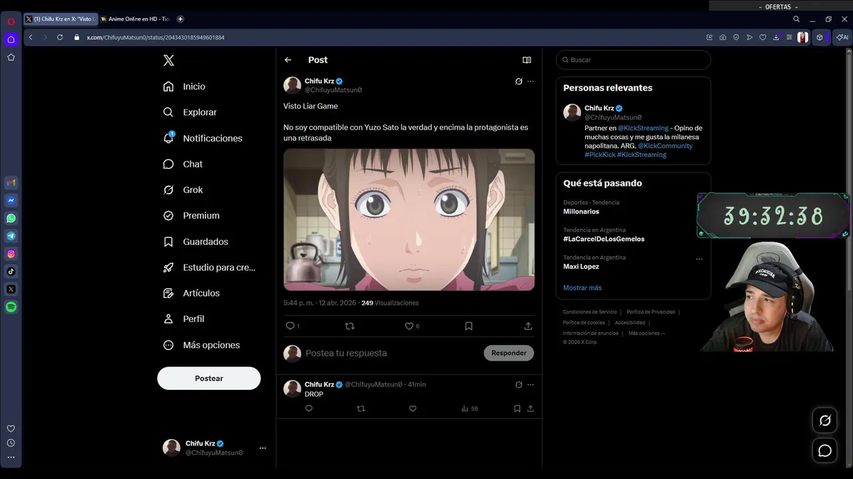Reply to the DROP reply
Viewport: 853px width, 479px height.
(x=309, y=408)
